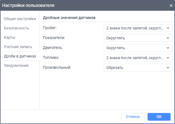The height and width of the screenshot is (124, 175).
Task: Select the Карты tab
Action: click(9, 37)
